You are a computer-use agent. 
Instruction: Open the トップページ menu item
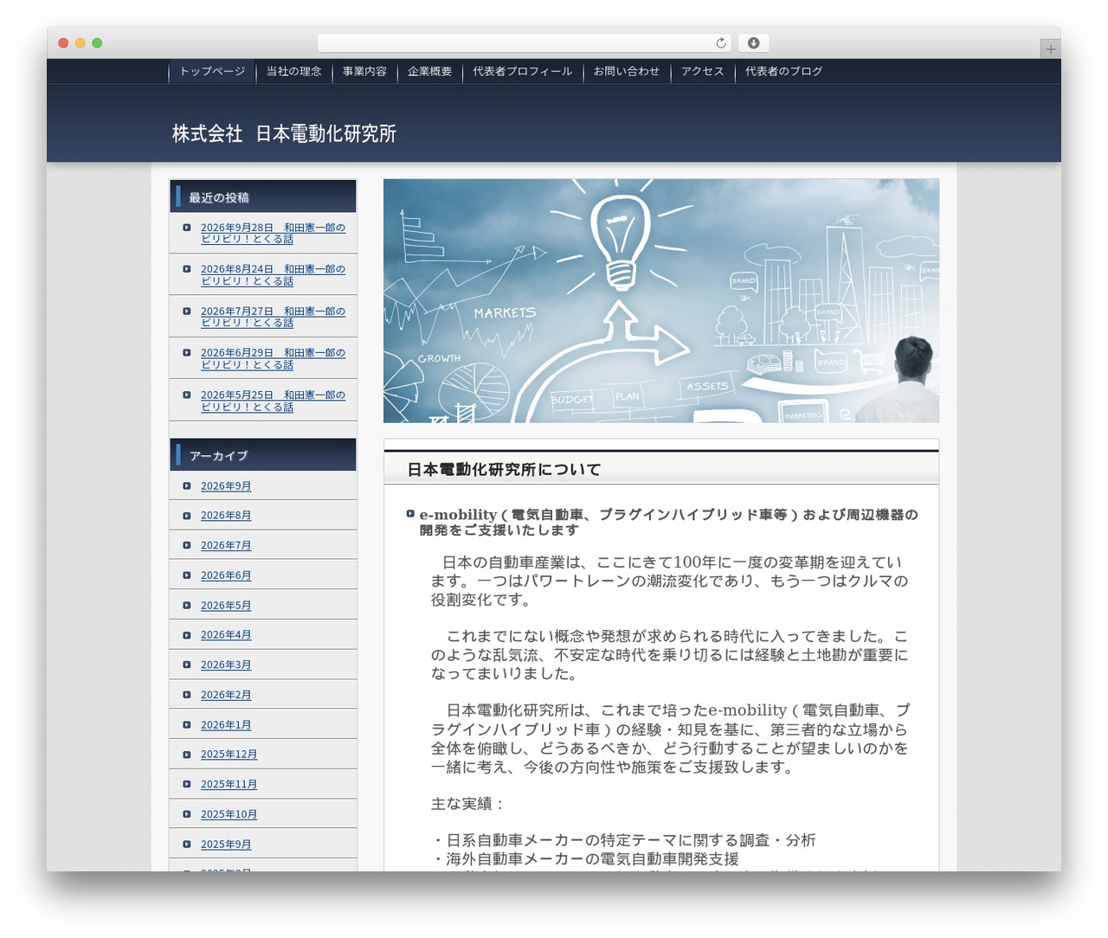(212, 72)
